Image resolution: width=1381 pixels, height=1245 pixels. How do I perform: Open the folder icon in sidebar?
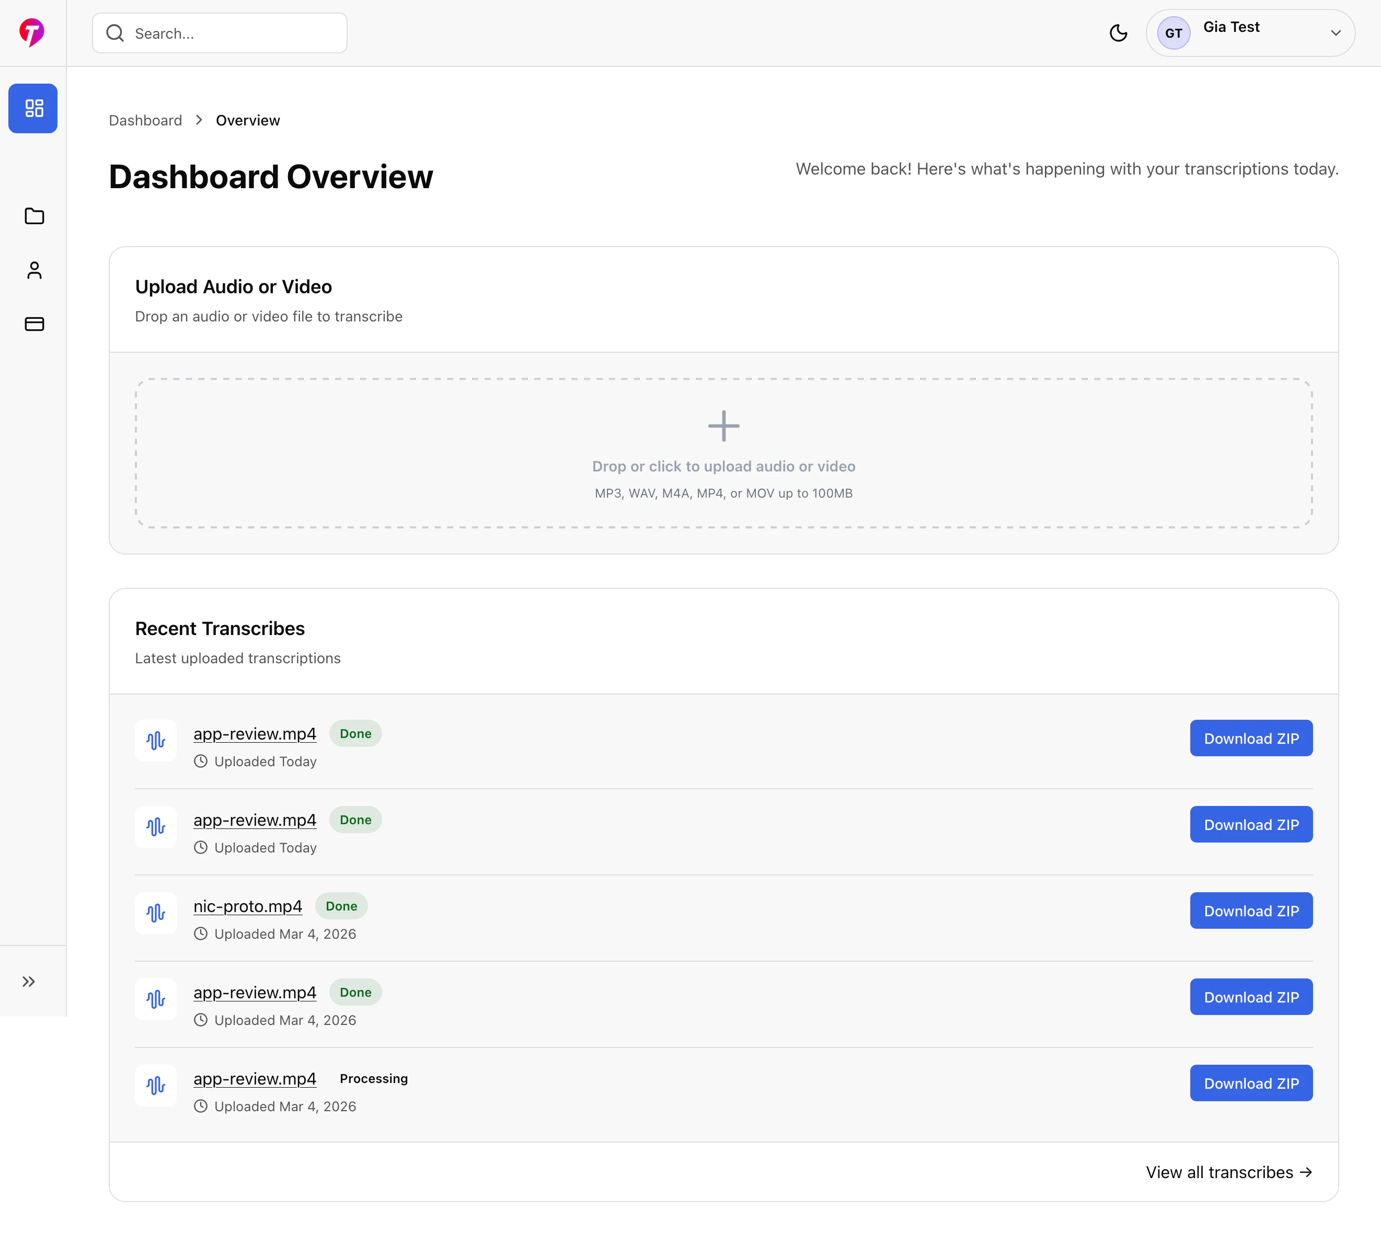(34, 216)
